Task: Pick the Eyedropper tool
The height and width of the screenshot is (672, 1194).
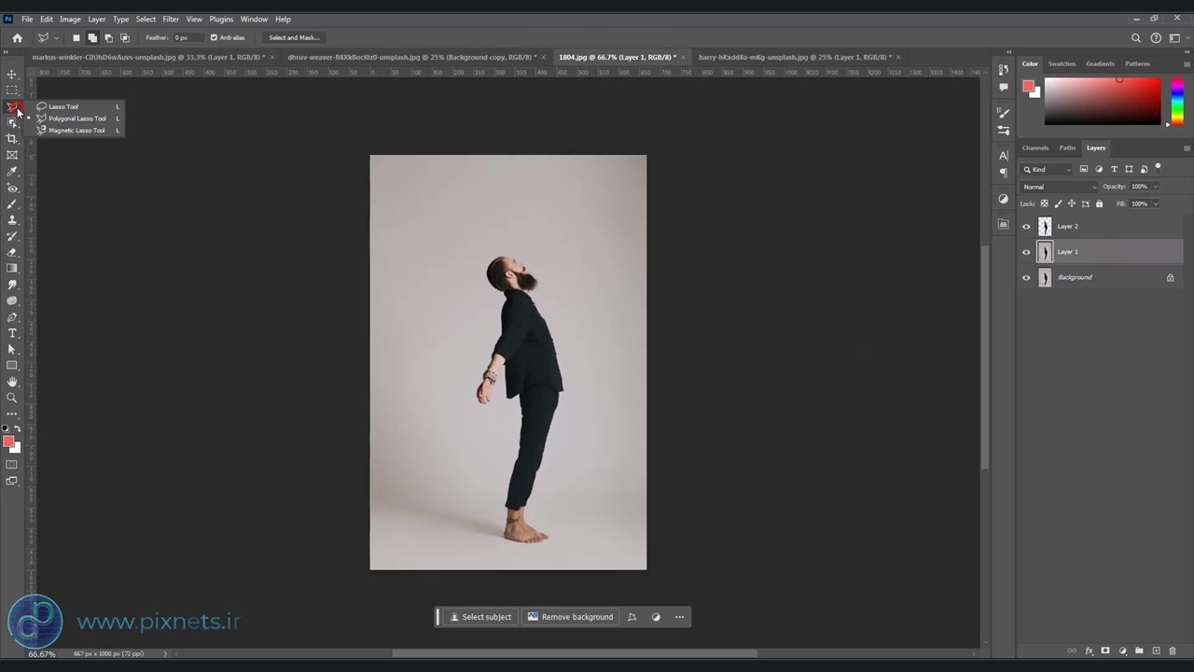Action: 12,172
